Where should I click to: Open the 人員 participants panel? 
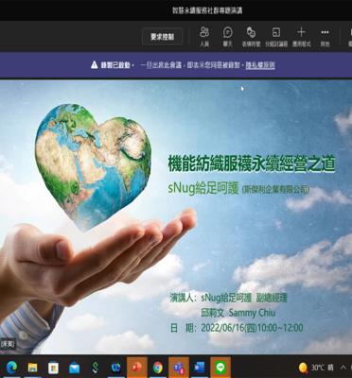pos(204,37)
